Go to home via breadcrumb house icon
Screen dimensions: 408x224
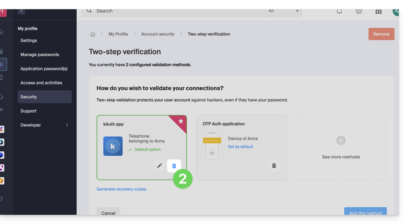click(x=93, y=34)
